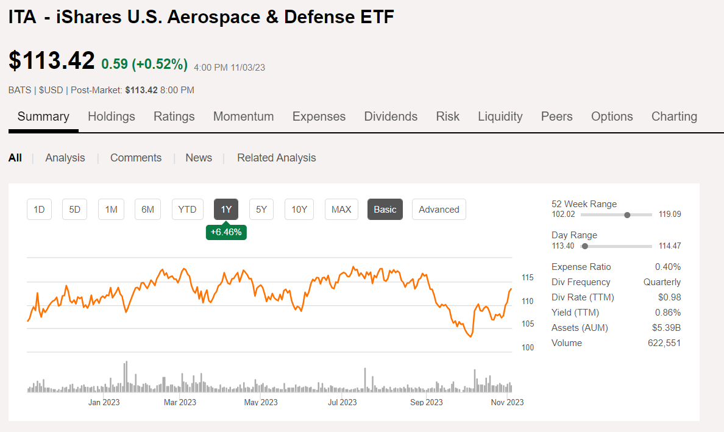Go to the Options tab
The height and width of the screenshot is (432, 724).
[612, 116]
